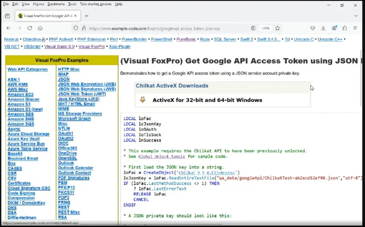Open the Code Signing examples link
The height and width of the screenshot is (227, 365).
tap(21, 193)
